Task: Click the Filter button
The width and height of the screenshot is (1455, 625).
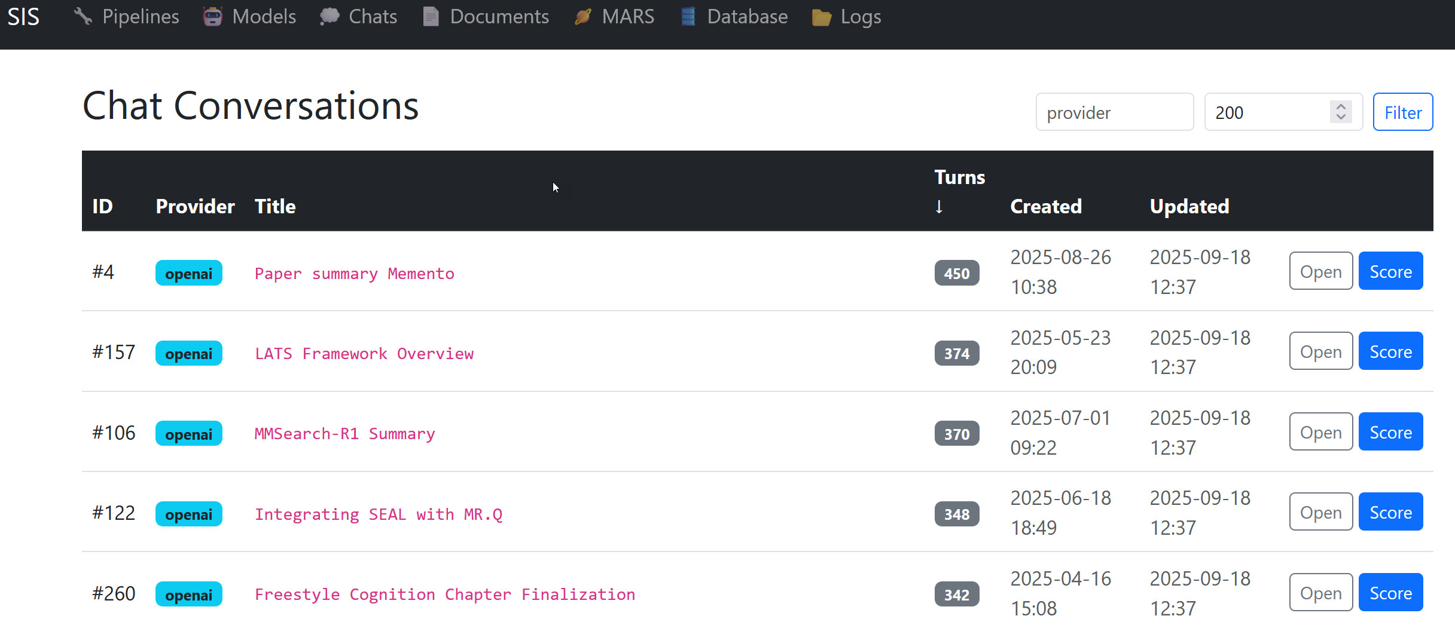Action: coord(1402,112)
